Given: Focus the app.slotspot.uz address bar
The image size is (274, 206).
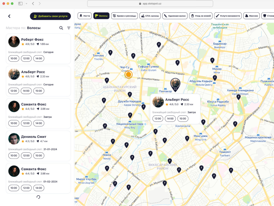Looking at the screenshot, I should [150, 4].
